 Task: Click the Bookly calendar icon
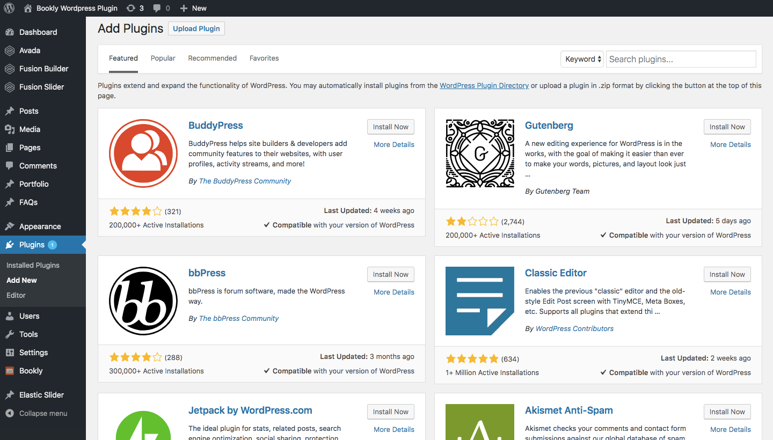10,371
